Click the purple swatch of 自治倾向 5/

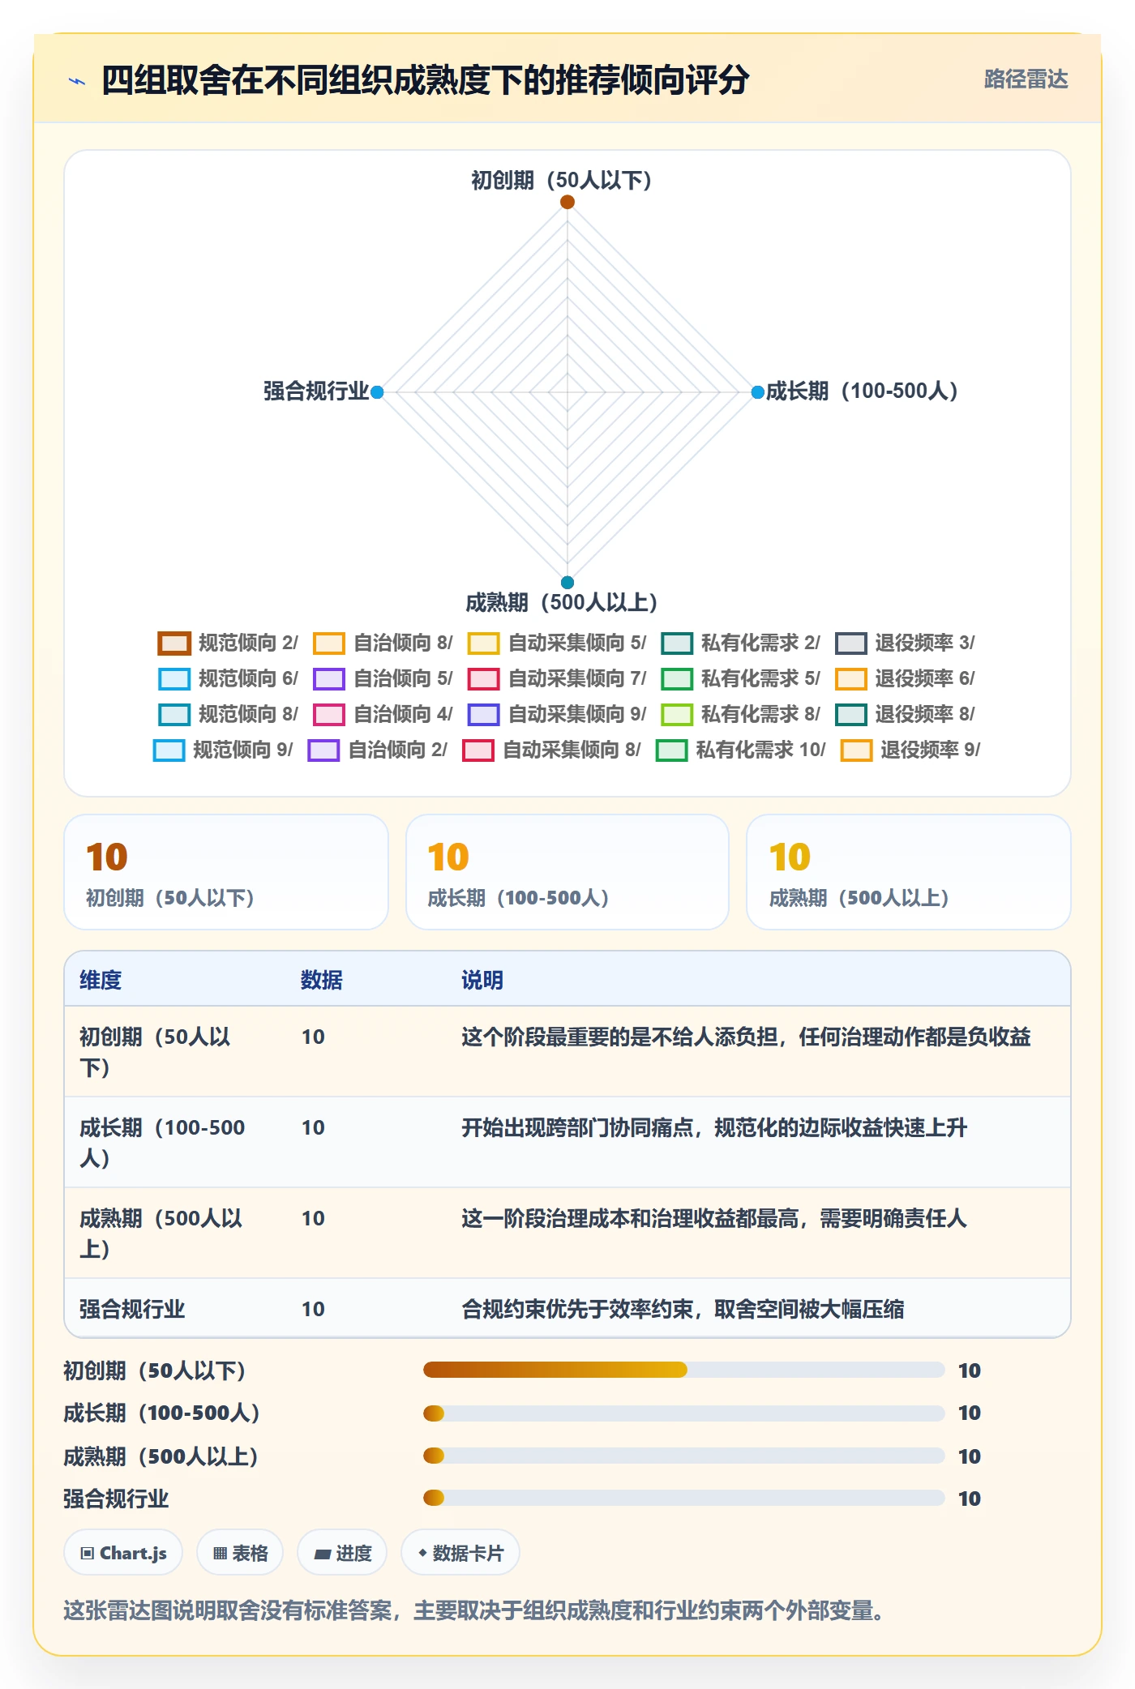point(328,678)
